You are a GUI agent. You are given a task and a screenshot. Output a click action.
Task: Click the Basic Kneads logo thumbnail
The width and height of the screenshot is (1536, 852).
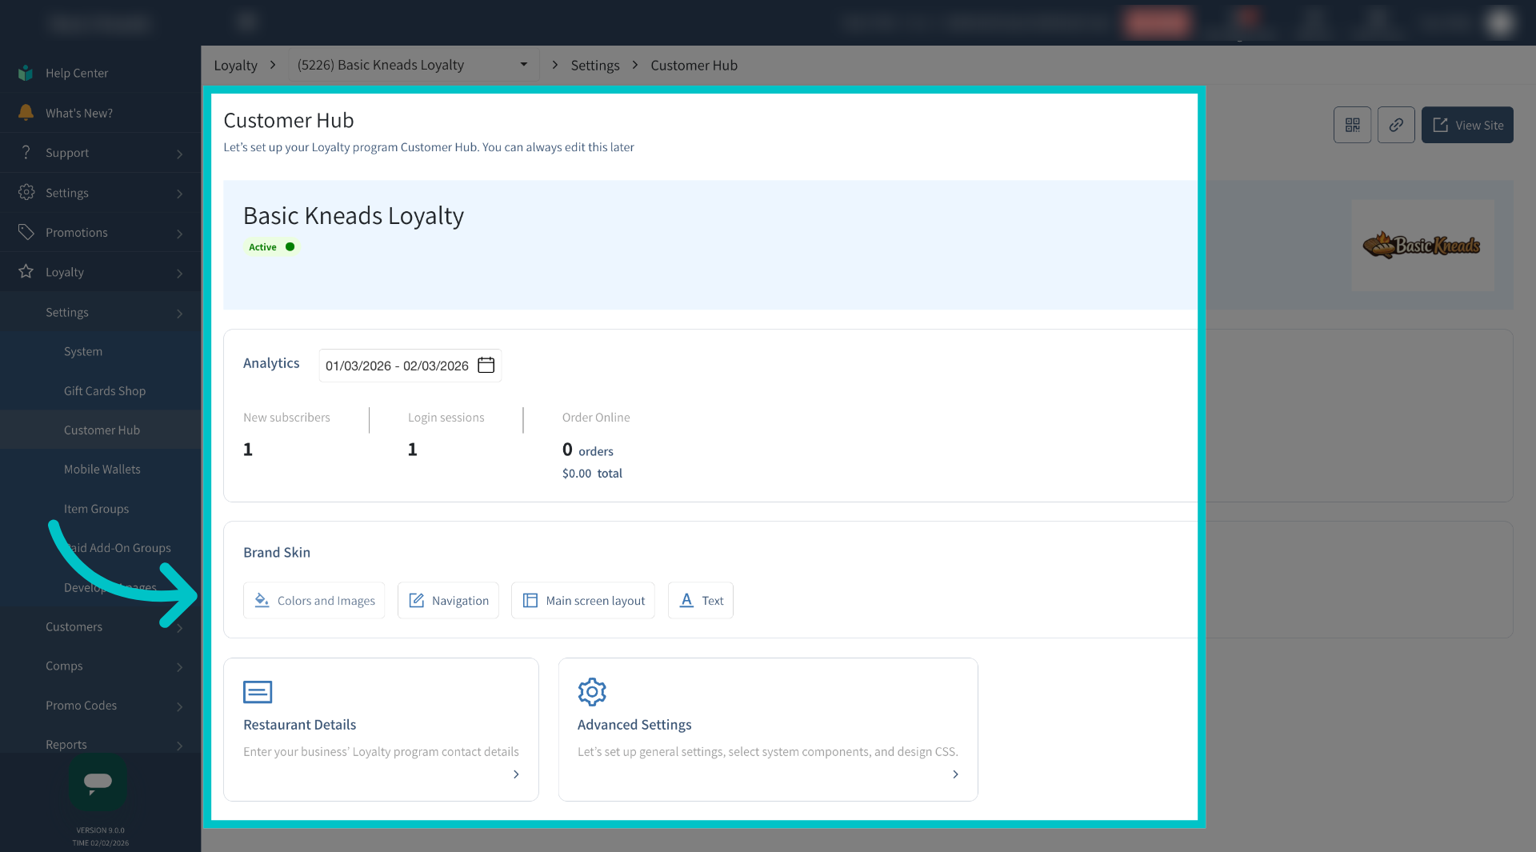(x=1422, y=245)
